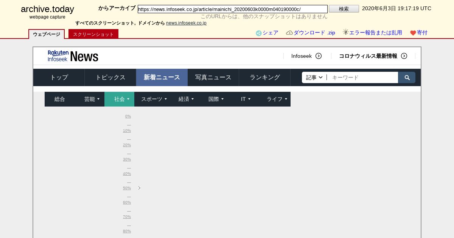
Task: Switch to the ウェブページ tab
Action: pyautogui.click(x=47, y=34)
